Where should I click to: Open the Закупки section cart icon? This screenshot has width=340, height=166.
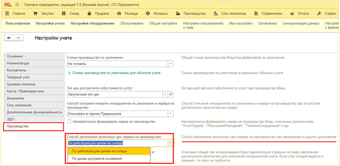tap(35, 14)
